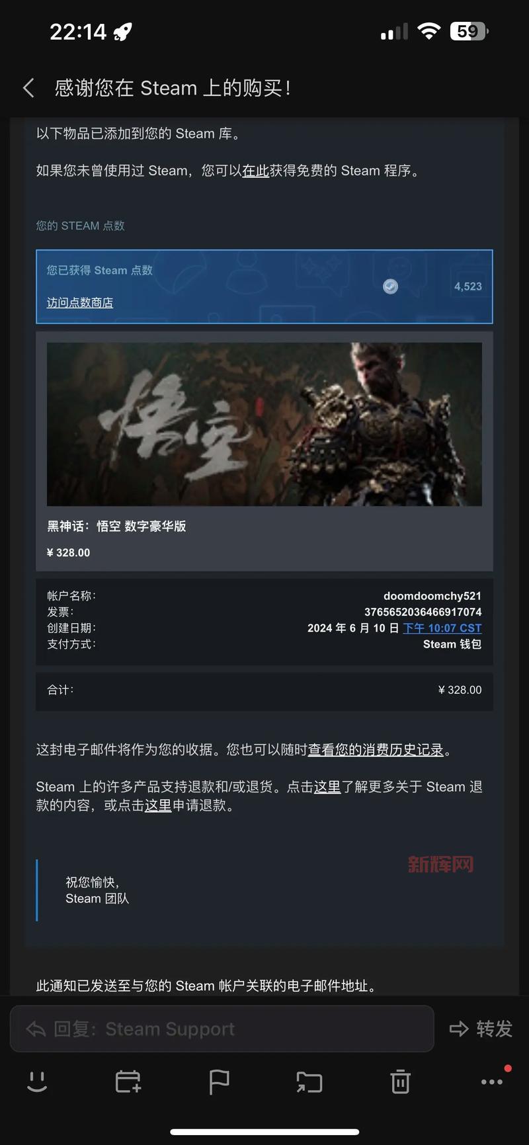Open the Black Myth Wukong banner image
This screenshot has width=529, height=1145.
[264, 424]
